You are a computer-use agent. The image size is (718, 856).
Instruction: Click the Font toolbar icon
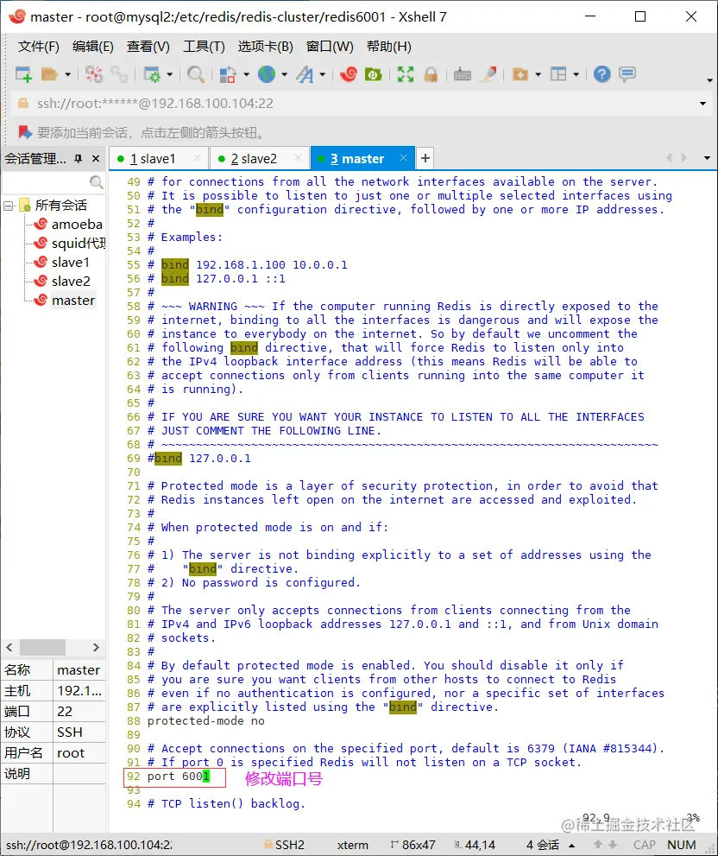[x=305, y=74]
